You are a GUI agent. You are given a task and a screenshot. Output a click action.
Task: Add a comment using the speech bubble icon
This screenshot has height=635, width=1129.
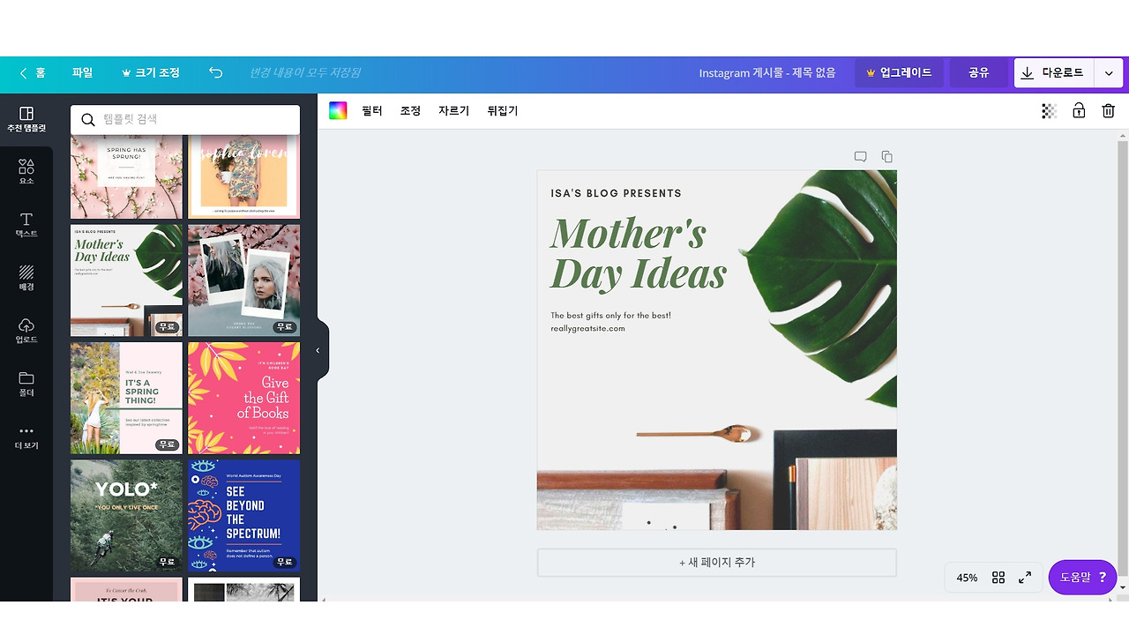tap(860, 156)
